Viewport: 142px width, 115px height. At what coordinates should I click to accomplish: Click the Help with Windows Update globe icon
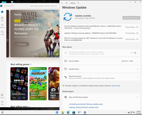66,97
